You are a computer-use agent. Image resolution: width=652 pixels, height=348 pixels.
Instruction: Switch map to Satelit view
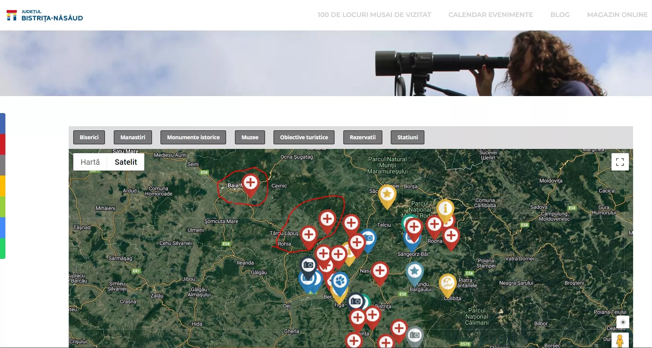coord(126,162)
